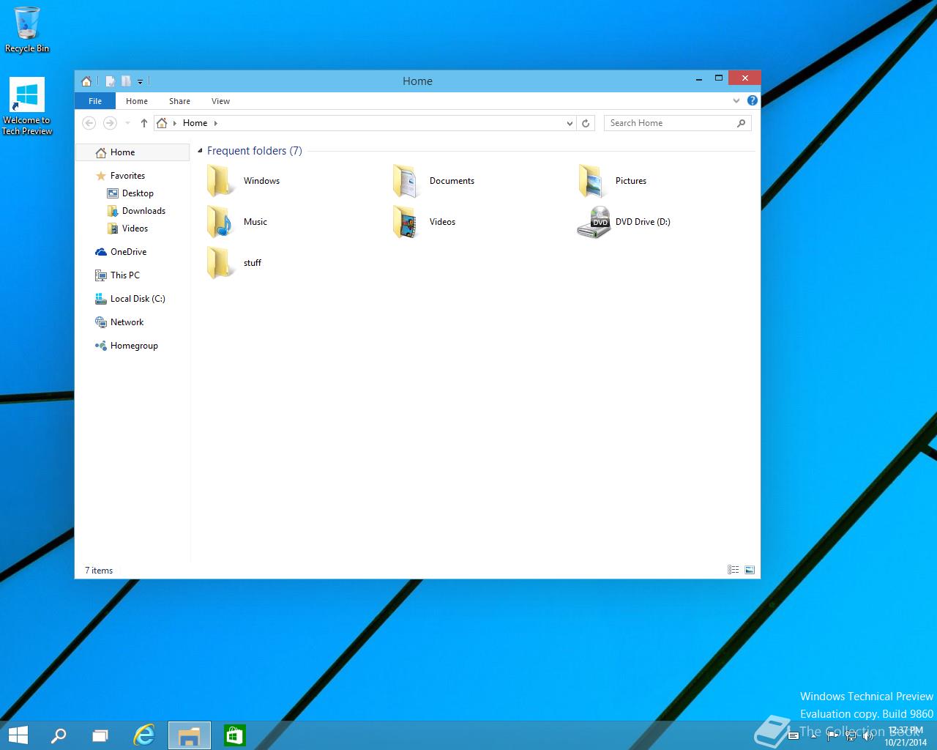Click File Explorer taskbar button
This screenshot has height=750, width=937.
(x=190, y=735)
